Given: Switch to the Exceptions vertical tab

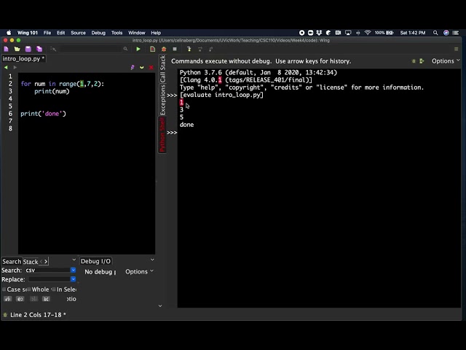Looking at the screenshot, I should pyautogui.click(x=162, y=100).
